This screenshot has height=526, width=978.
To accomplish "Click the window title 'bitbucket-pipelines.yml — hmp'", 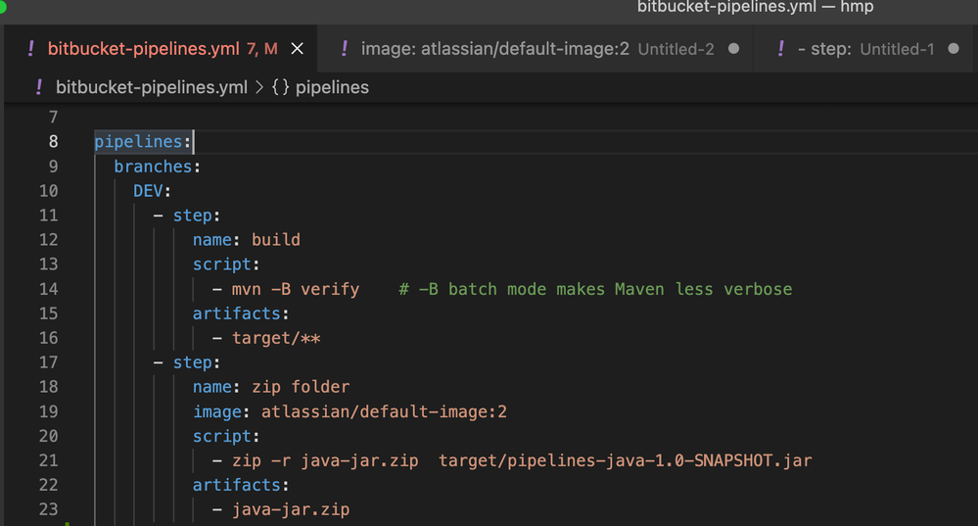I will (756, 7).
